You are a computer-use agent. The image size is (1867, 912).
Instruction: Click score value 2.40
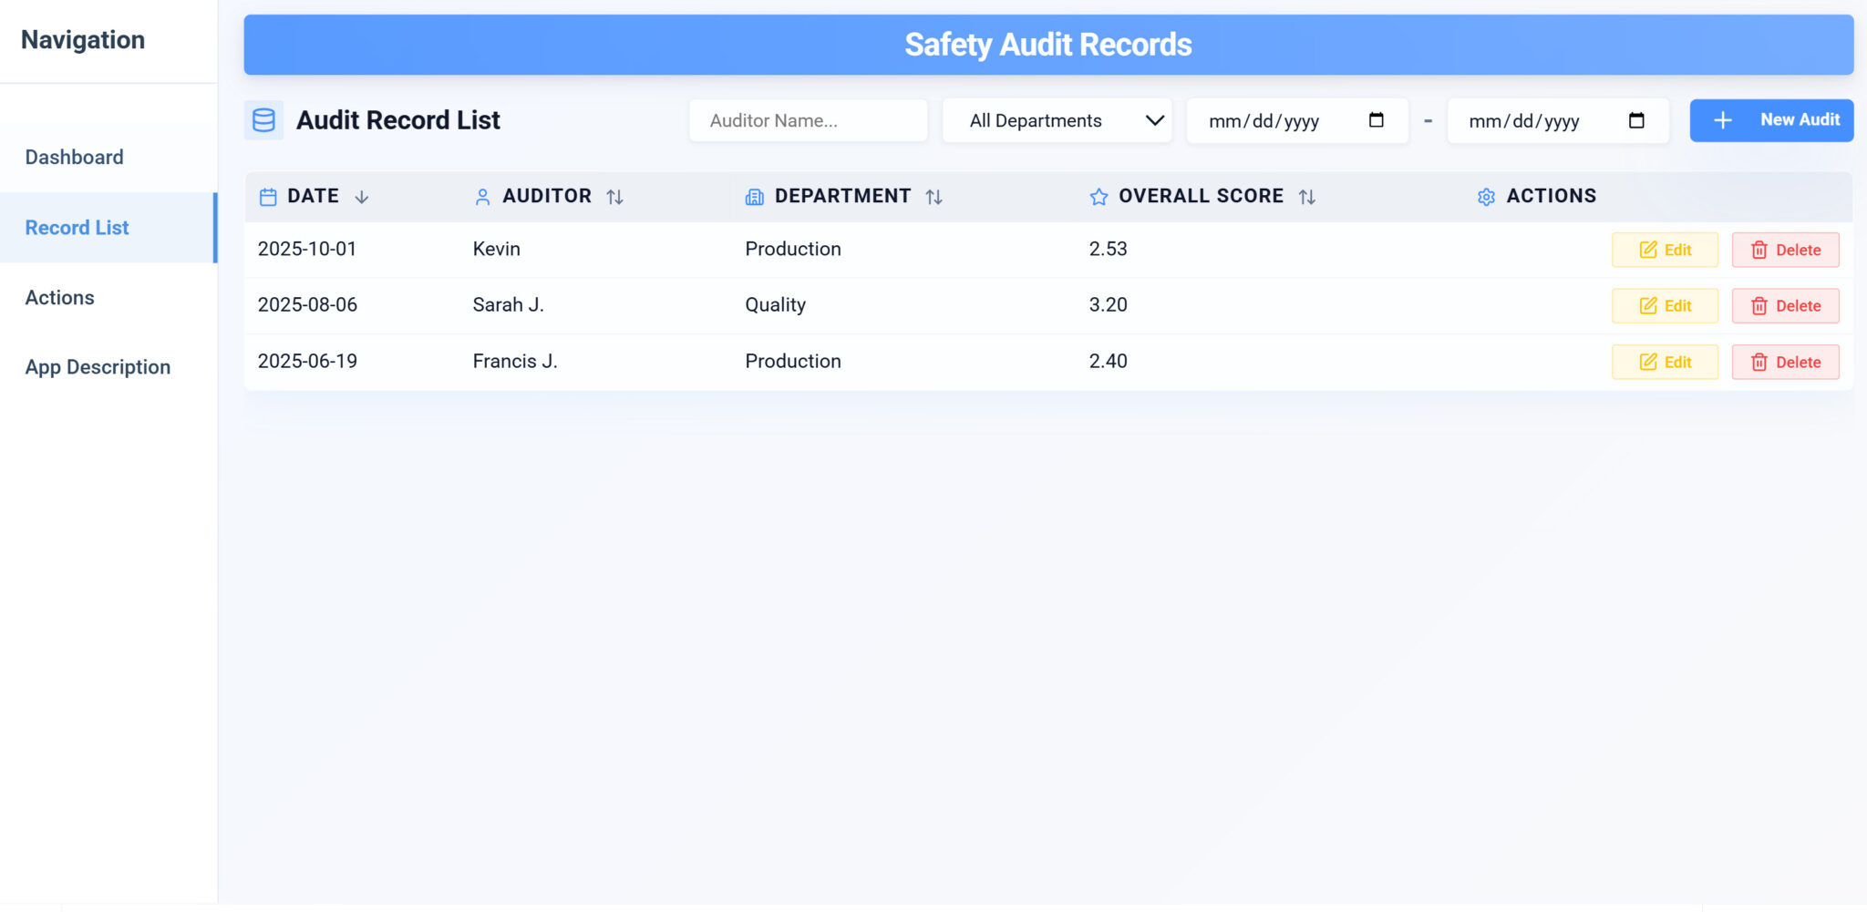tap(1109, 361)
